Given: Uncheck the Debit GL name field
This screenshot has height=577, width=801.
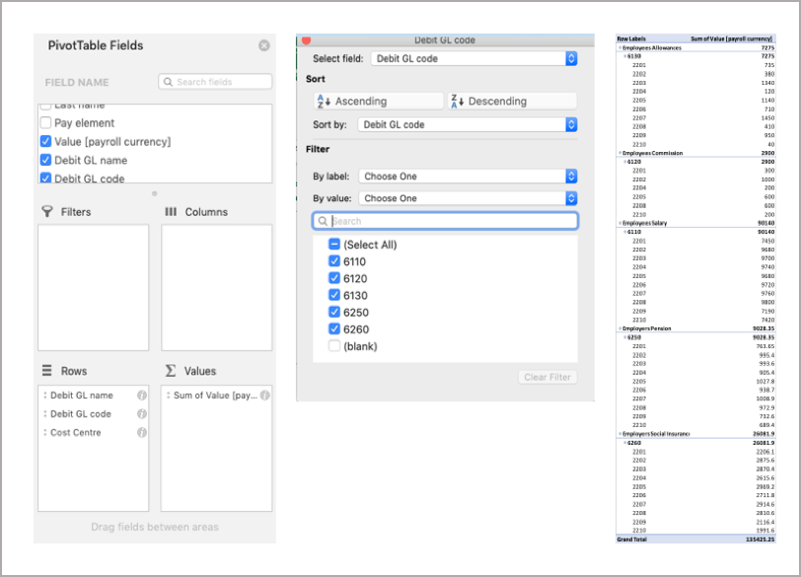Looking at the screenshot, I should [45, 160].
